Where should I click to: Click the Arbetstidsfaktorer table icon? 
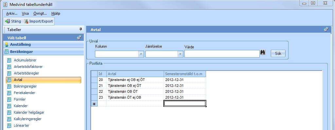coord(9,67)
